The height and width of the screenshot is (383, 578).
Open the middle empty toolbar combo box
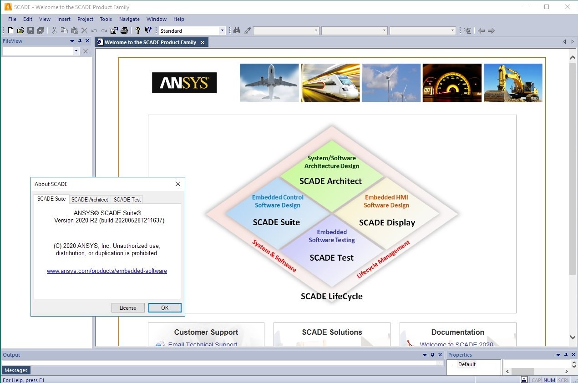(x=354, y=30)
